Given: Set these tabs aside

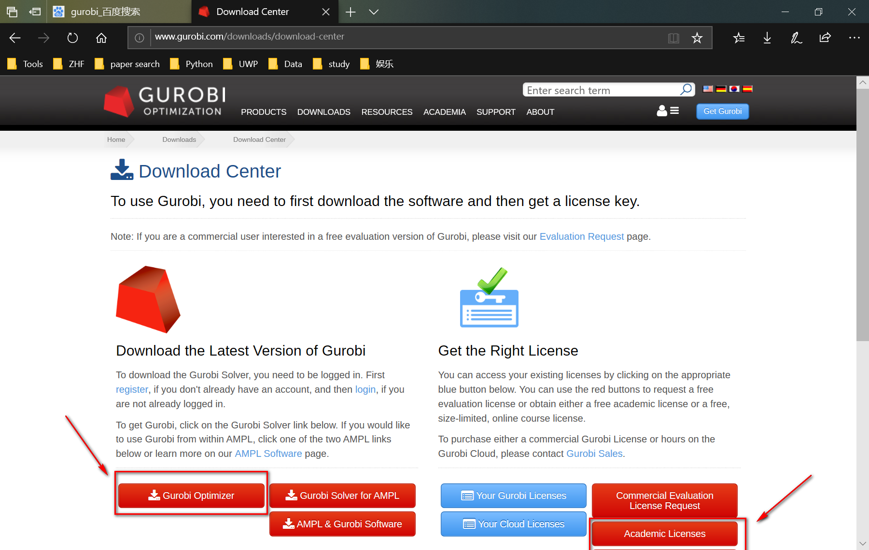Looking at the screenshot, I should point(35,12).
